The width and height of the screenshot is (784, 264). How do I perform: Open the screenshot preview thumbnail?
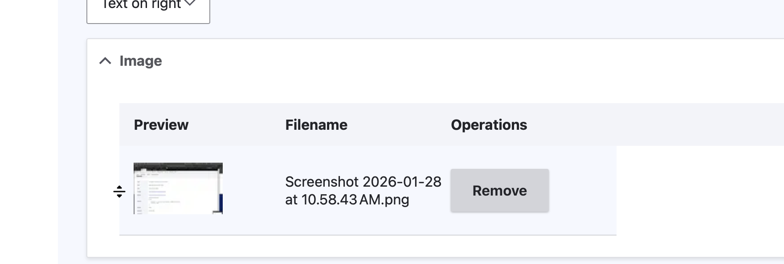(x=178, y=188)
